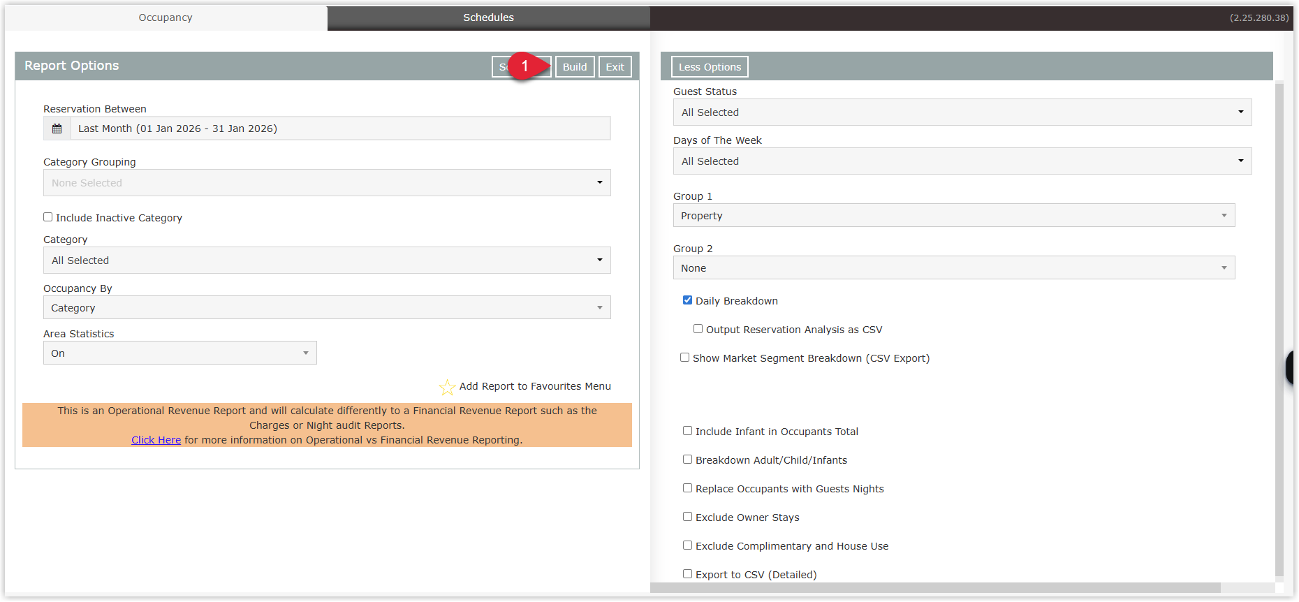The image size is (1299, 602).
Task: Check Replace Occupants with Guests Nights
Action: 687,488
